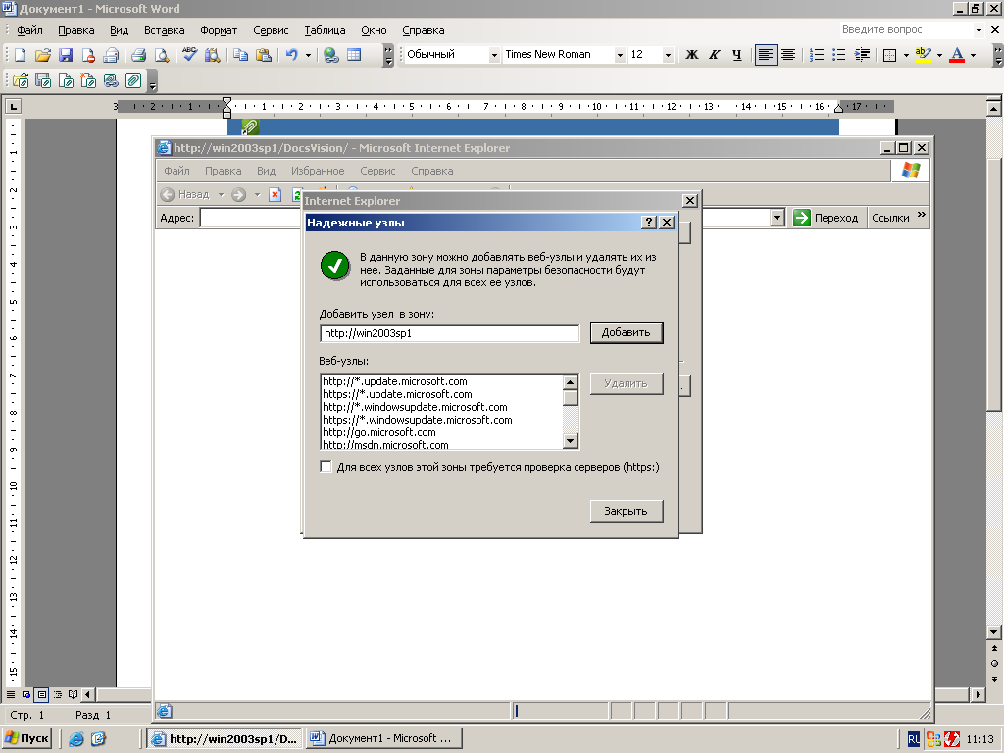Click the Закрыть button in dialog
The width and height of the screenshot is (1004, 753).
click(627, 511)
